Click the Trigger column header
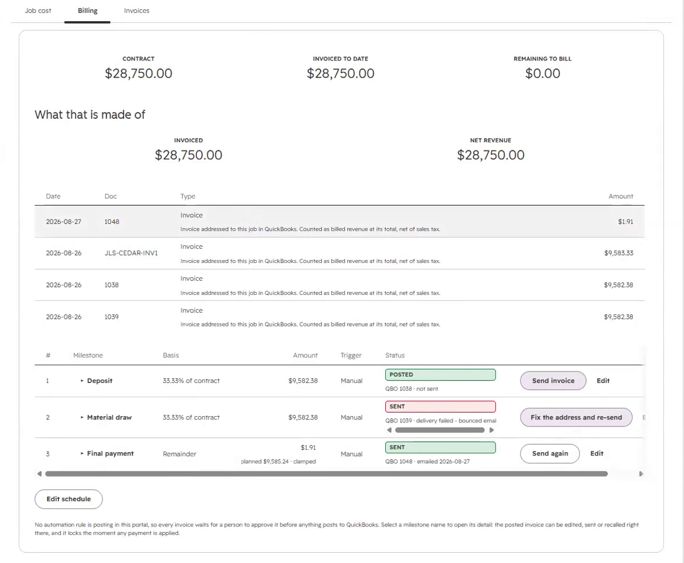684x563 pixels. coord(351,356)
